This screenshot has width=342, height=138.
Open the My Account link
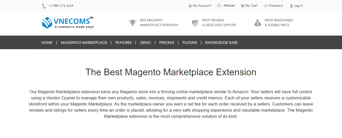[x=202, y=6]
